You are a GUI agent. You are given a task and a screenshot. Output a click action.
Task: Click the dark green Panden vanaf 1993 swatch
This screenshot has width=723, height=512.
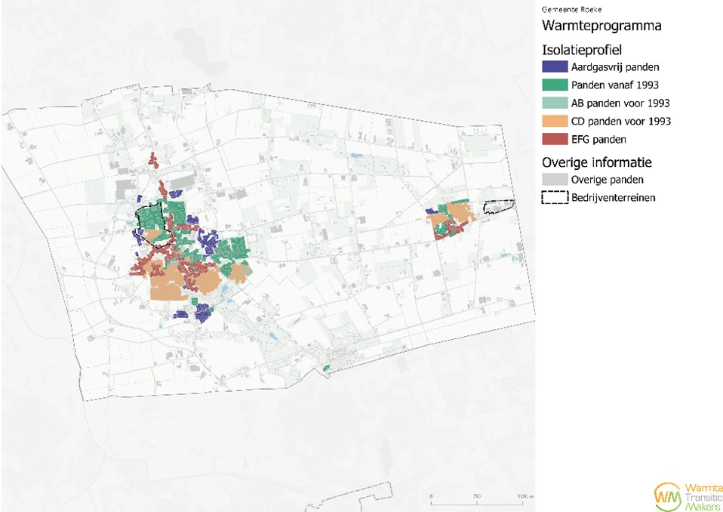[x=554, y=85]
